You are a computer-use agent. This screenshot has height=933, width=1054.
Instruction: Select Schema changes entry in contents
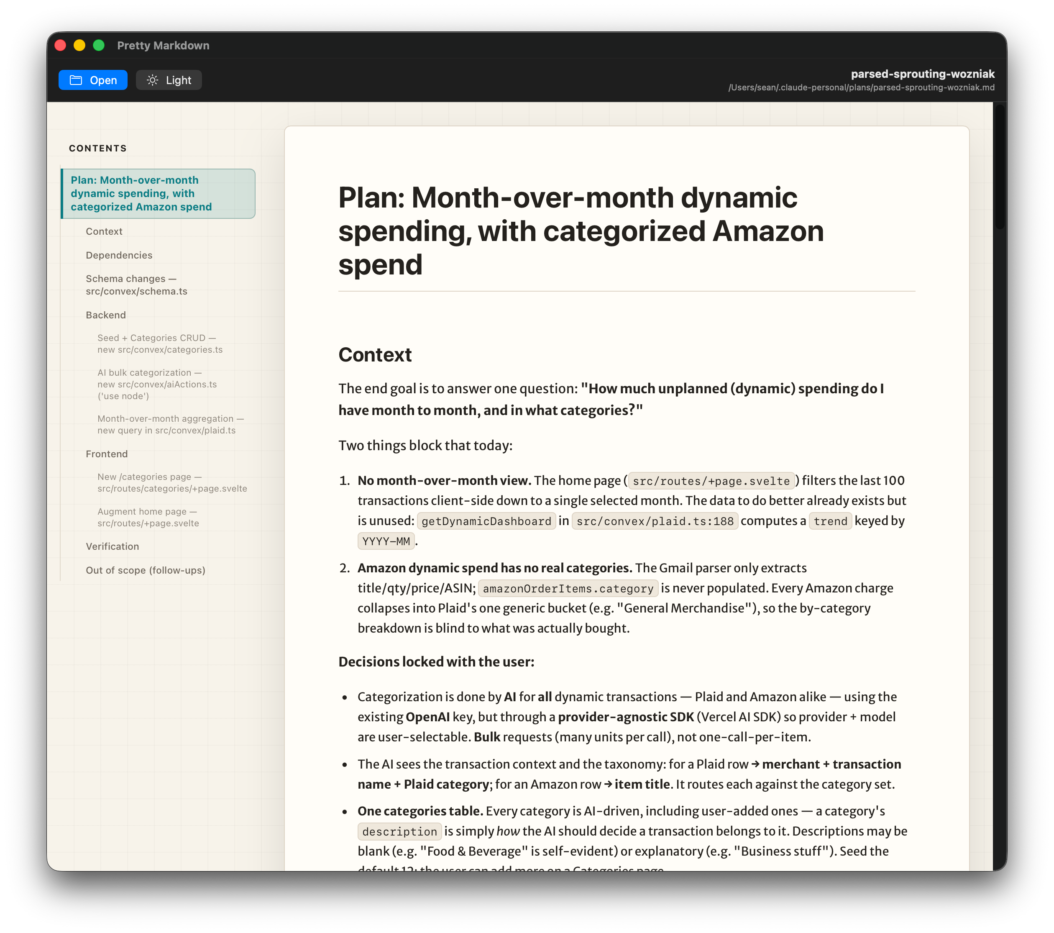coord(137,285)
